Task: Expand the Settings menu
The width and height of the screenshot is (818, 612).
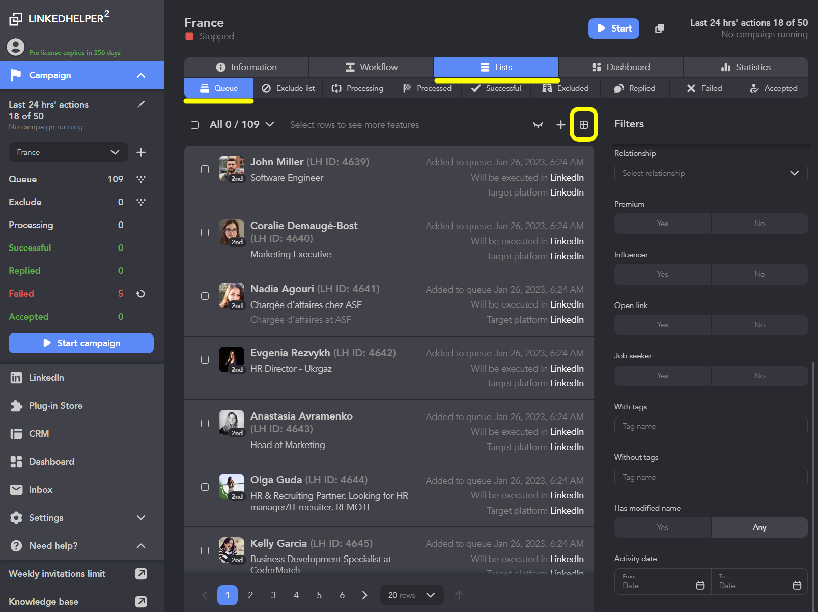Action: (x=141, y=518)
